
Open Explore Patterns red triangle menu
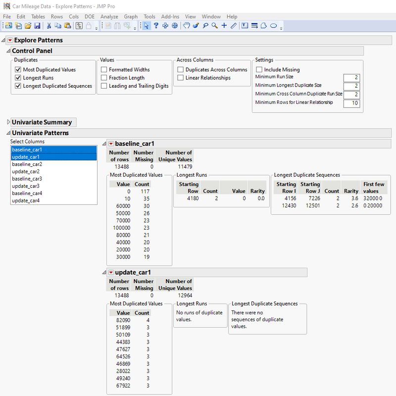pyautogui.click(x=10, y=40)
